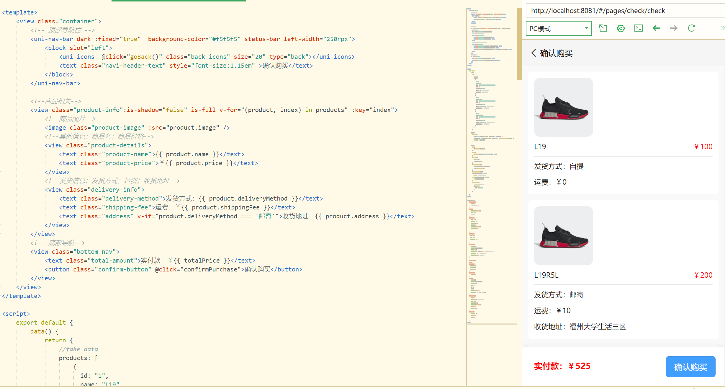Click the delivery-method code line

click(x=191, y=198)
